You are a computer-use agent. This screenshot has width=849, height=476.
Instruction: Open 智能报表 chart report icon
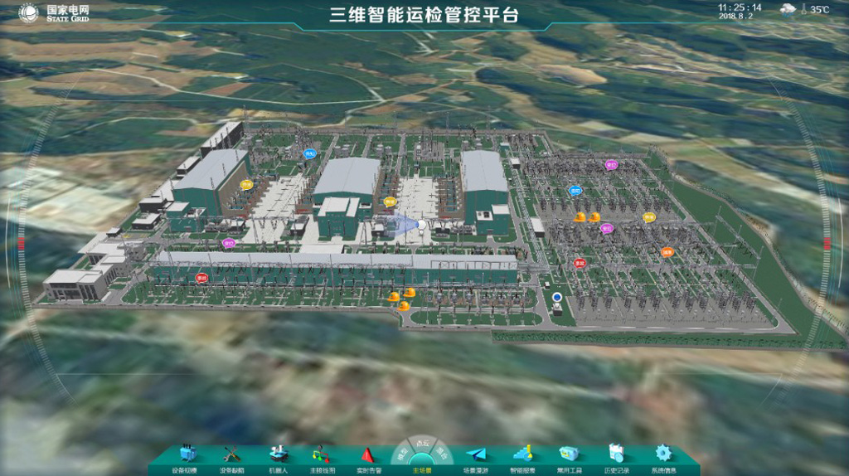522,454
